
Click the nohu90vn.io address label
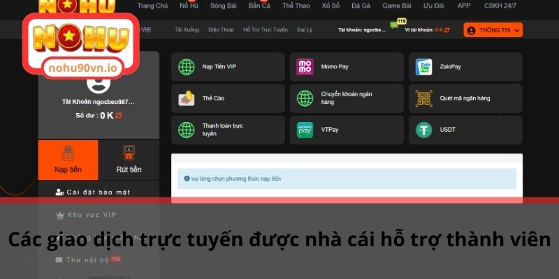(83, 68)
